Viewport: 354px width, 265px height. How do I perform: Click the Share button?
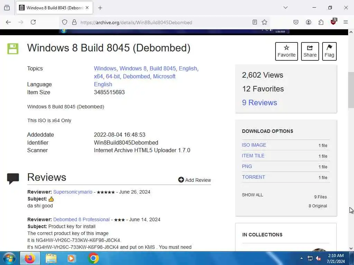tap(310, 51)
